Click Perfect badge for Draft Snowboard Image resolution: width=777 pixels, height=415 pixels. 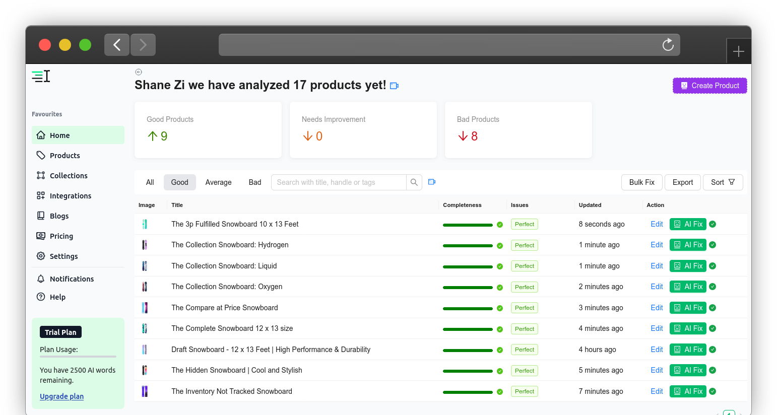(525, 350)
